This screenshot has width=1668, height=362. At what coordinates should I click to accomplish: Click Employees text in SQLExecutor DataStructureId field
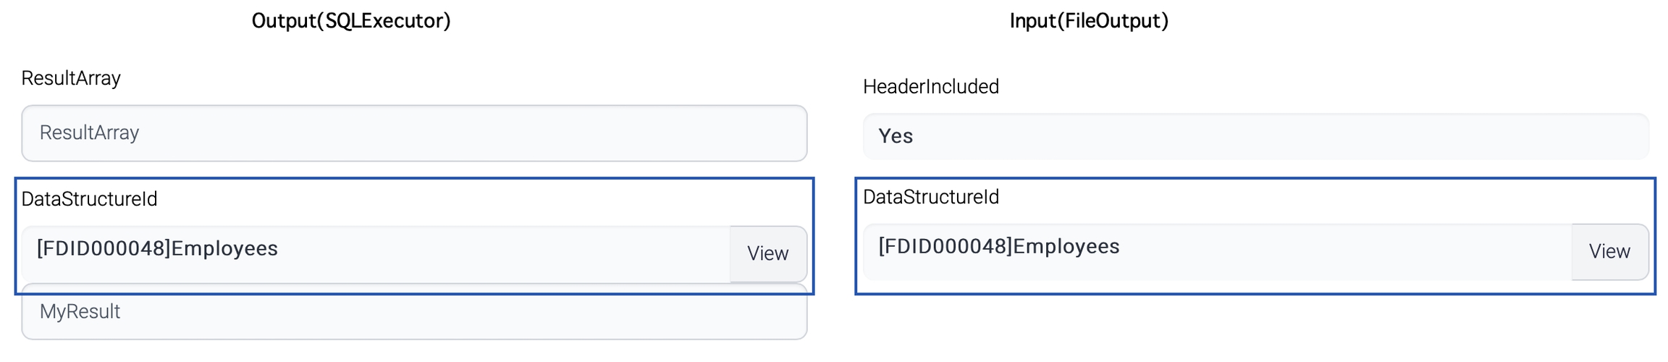point(224,248)
